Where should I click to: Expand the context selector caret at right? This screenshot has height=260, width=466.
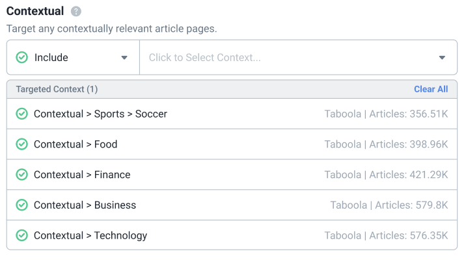pyautogui.click(x=442, y=58)
